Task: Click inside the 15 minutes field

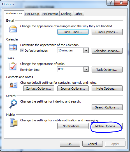Action: coord(70,50)
